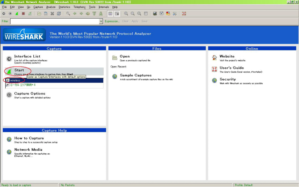Open the File menu
Screen dimensions: 299x187
[4, 7]
